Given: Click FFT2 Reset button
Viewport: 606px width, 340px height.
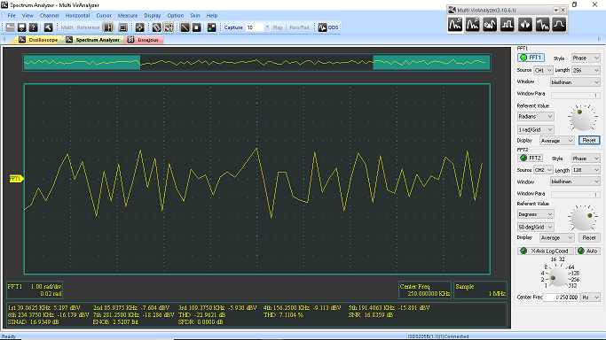Looking at the screenshot, I should [x=589, y=238].
